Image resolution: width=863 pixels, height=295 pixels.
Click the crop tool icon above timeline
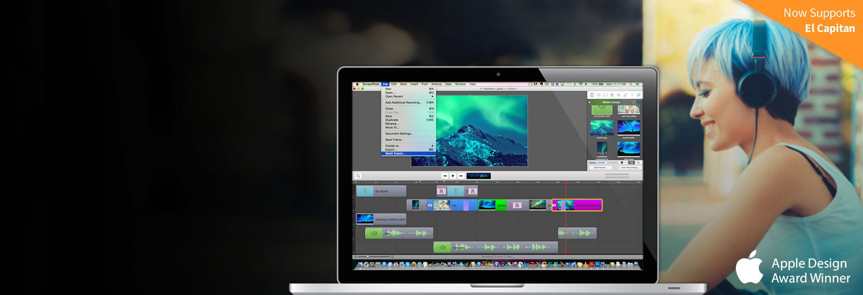[x=358, y=176]
